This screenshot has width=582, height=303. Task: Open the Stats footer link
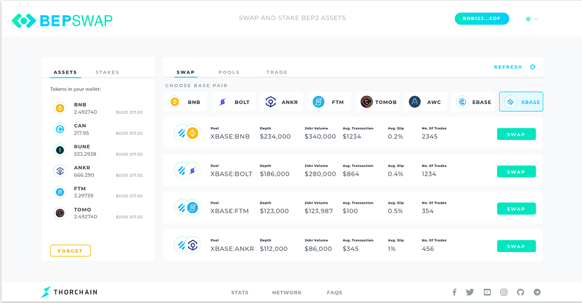coord(240,292)
